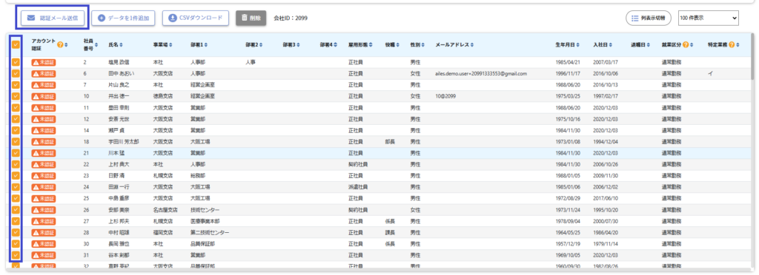Screen dimensions: 759x275
Task: Click the 入社日 sort arrows
Action: tap(611, 45)
